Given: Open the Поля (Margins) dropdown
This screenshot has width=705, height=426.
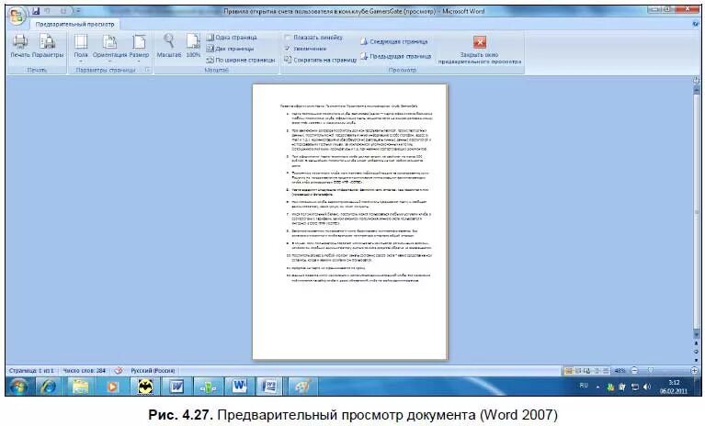Looking at the screenshot, I should click(82, 48).
